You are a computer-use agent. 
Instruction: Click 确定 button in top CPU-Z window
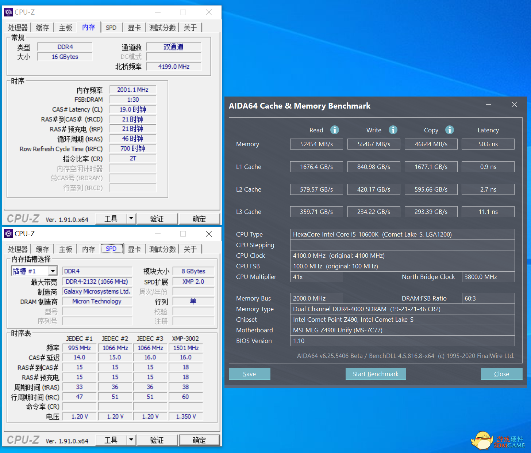199,219
